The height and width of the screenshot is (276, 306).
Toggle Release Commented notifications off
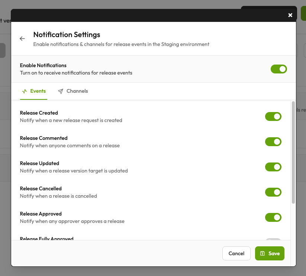pyautogui.click(x=273, y=142)
